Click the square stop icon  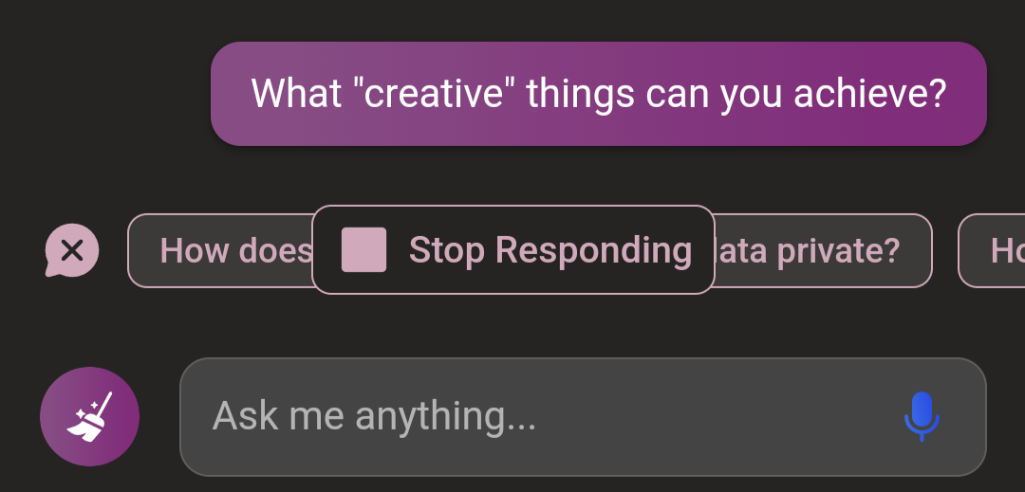pos(363,249)
